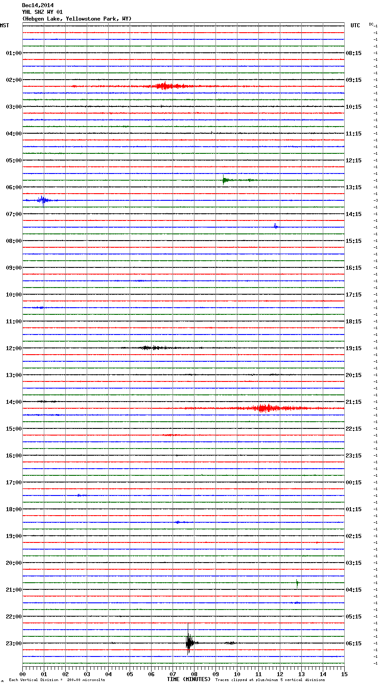Click the 00 minute axis tick label

(22, 674)
